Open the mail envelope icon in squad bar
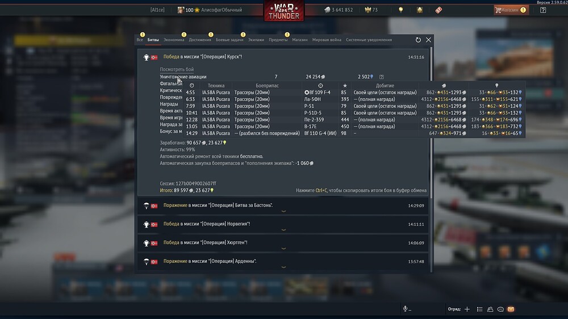Viewport: 568px width, 319px height. tap(511, 309)
